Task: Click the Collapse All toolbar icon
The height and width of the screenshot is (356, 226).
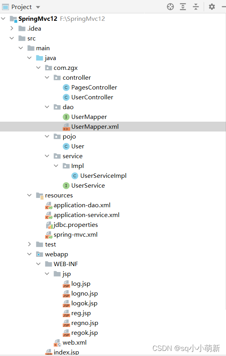Action: point(196,7)
